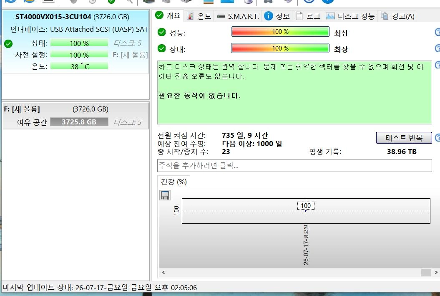Click the green check icon beside 성능
The height and width of the screenshot is (296, 440).
click(162, 32)
